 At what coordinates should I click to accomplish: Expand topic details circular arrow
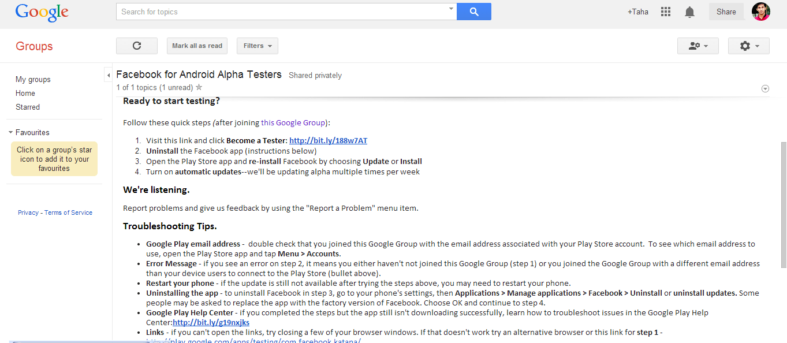[765, 88]
